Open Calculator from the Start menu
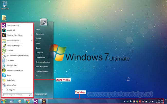Screen dimensions: 167x104 [x=17, y=60]
